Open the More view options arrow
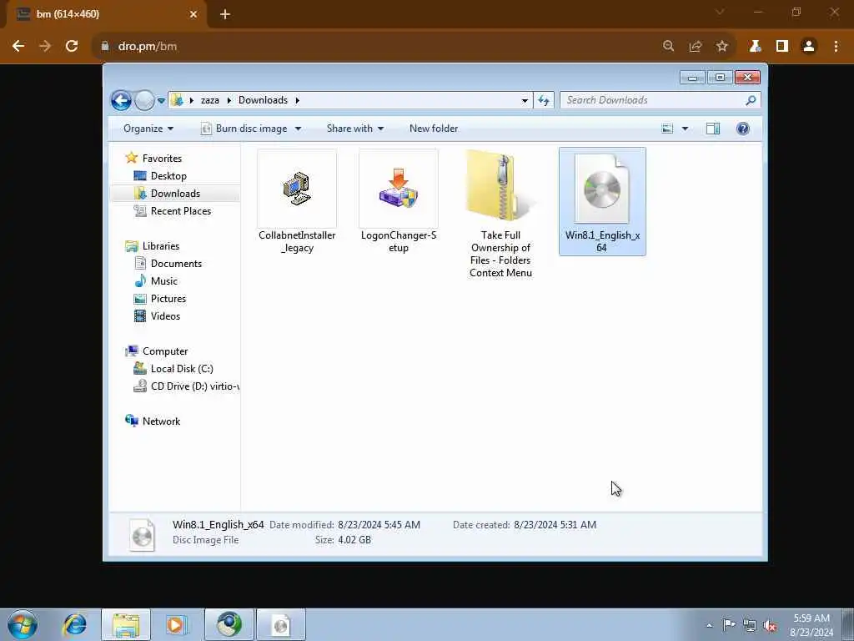This screenshot has width=854, height=641. click(x=685, y=129)
